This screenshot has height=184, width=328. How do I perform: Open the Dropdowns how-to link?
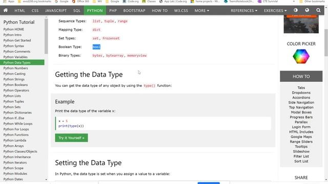[301, 93]
